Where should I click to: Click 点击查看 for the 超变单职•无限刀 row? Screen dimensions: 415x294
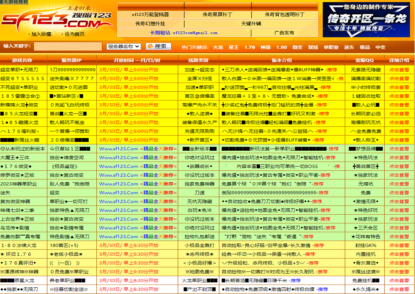coord(399,70)
